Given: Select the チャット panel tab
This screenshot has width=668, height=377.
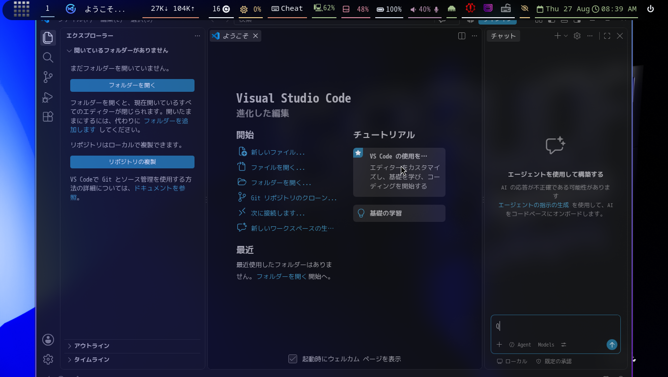Looking at the screenshot, I should coord(503,36).
